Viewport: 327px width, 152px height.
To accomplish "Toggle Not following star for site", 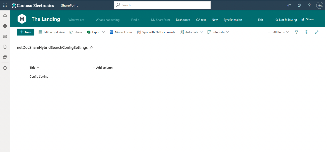I will (x=286, y=20).
